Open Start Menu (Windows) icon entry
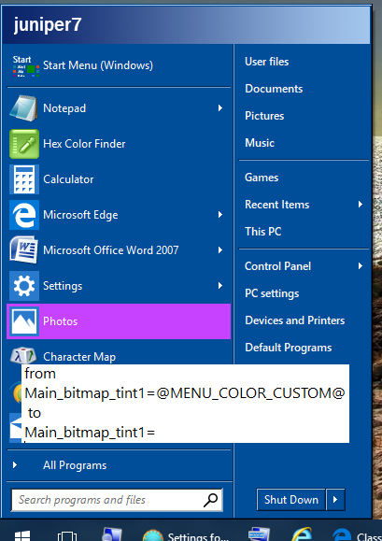Viewport: 382px width, 541px height. coord(26,65)
